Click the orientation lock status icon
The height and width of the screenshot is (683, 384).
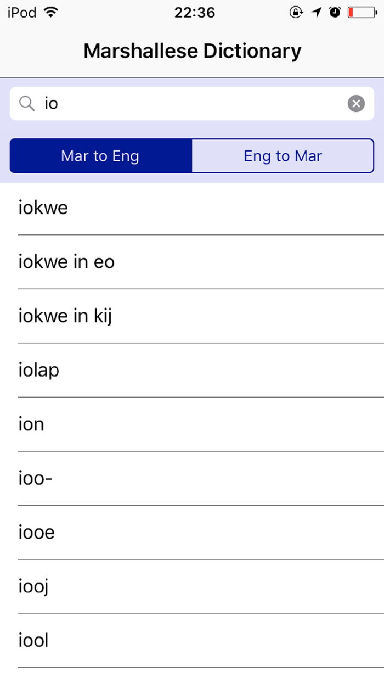pos(296,11)
